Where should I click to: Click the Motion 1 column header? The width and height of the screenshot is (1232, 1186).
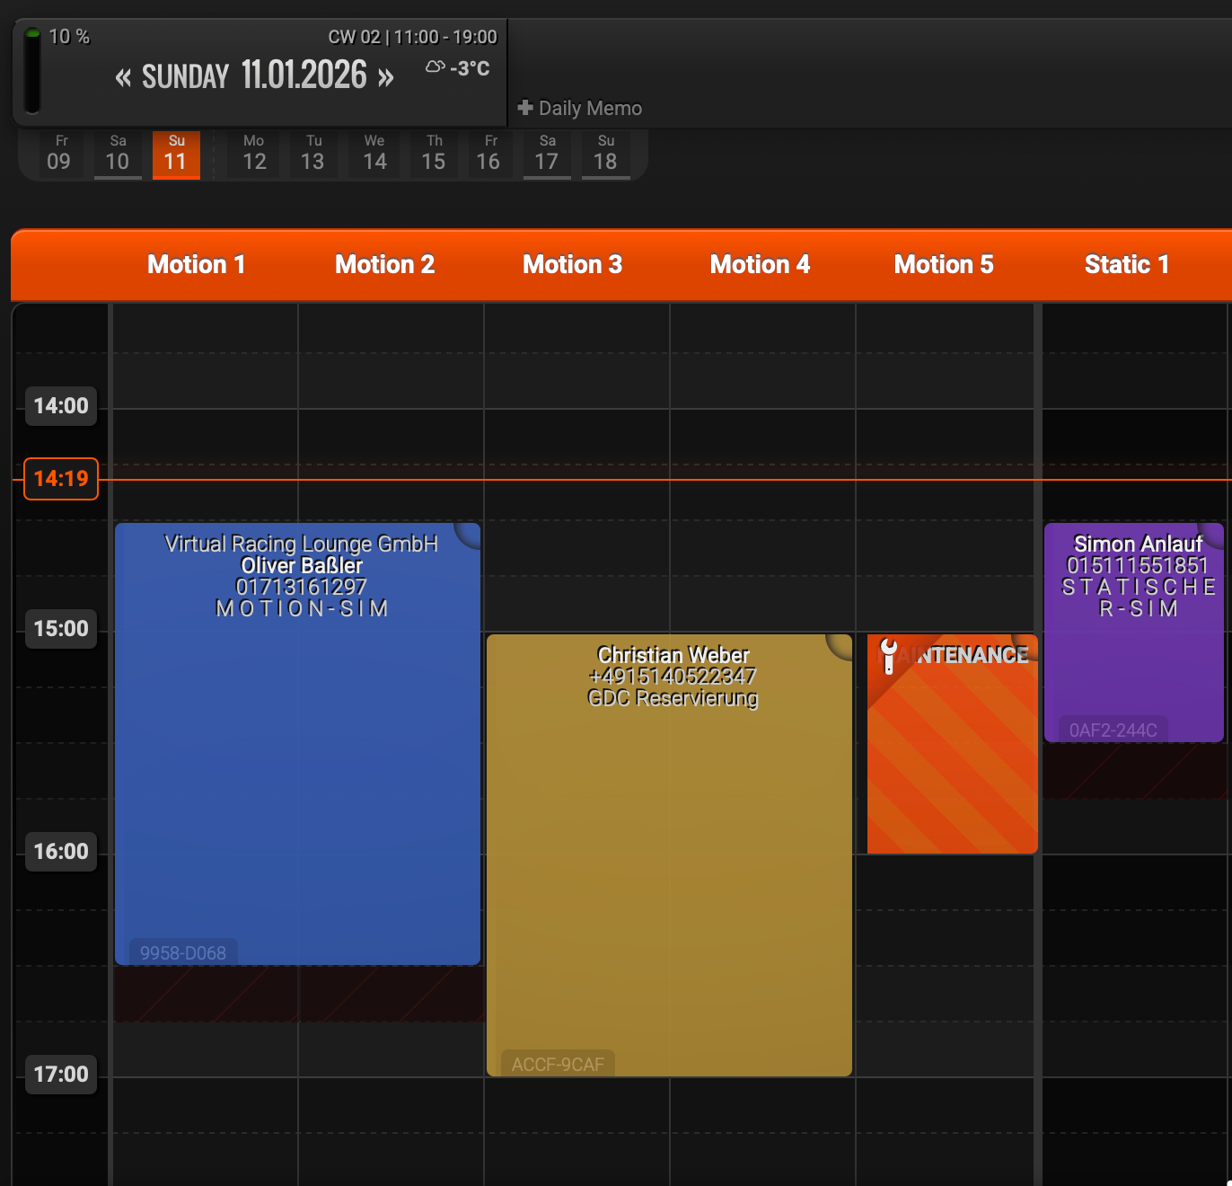point(196,265)
